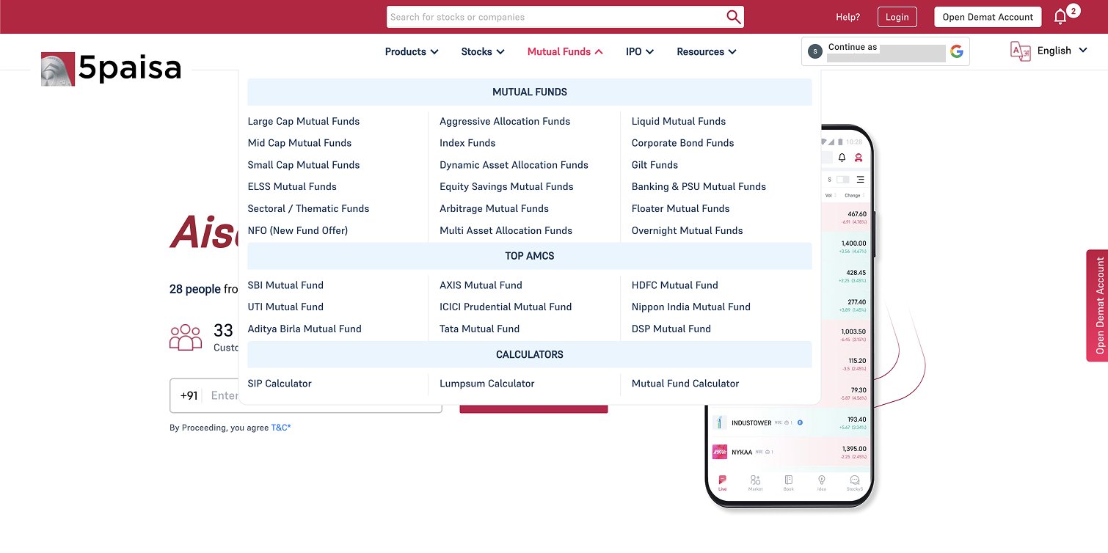Screen dimensions: 1108x553
Task: Open the Mutual Fund Calculator
Action: [x=685, y=383]
